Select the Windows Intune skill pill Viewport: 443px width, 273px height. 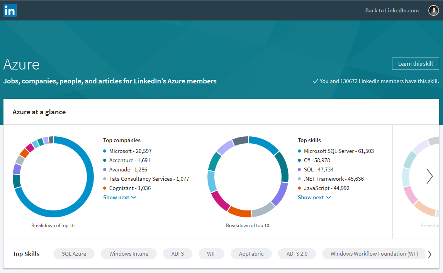(129, 254)
